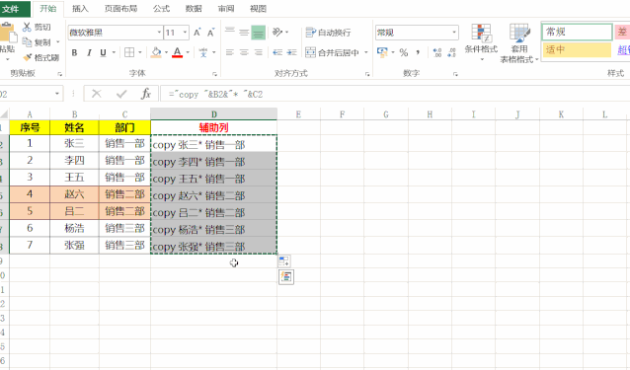Open Conditional Formatting (条件格式)
The image size is (630, 370).
(x=481, y=42)
